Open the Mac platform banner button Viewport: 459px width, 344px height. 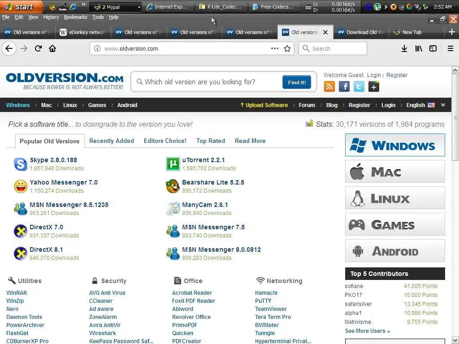395,172
